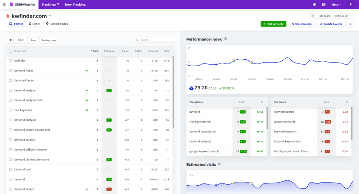Image resolution: width=359 pixels, height=194 pixels.
Task: Click the magnifier icon in search box
Action: pyautogui.click(x=137, y=40)
